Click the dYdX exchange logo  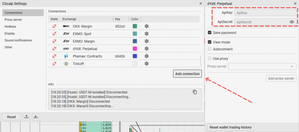66,49
